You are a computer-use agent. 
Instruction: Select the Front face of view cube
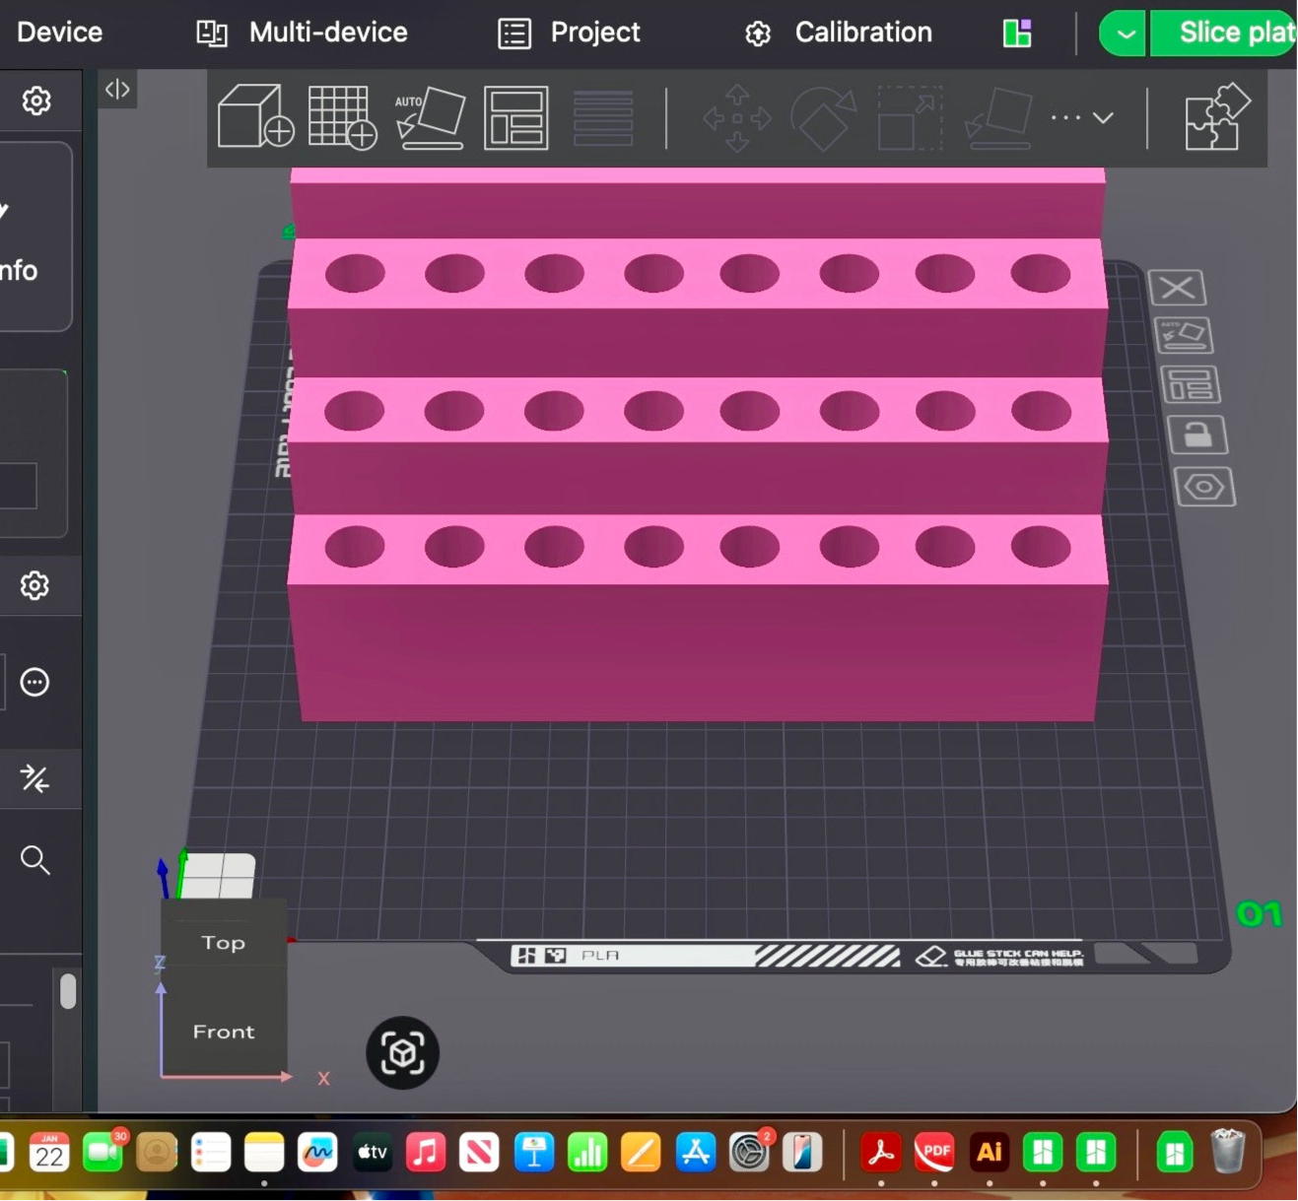tap(224, 1032)
